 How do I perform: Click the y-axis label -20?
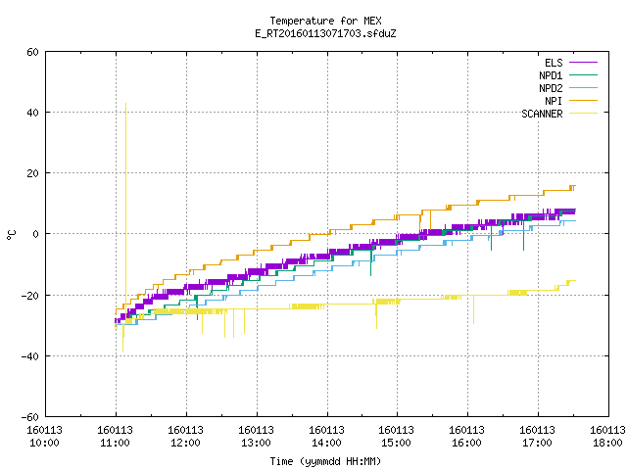pyautogui.click(x=29, y=296)
